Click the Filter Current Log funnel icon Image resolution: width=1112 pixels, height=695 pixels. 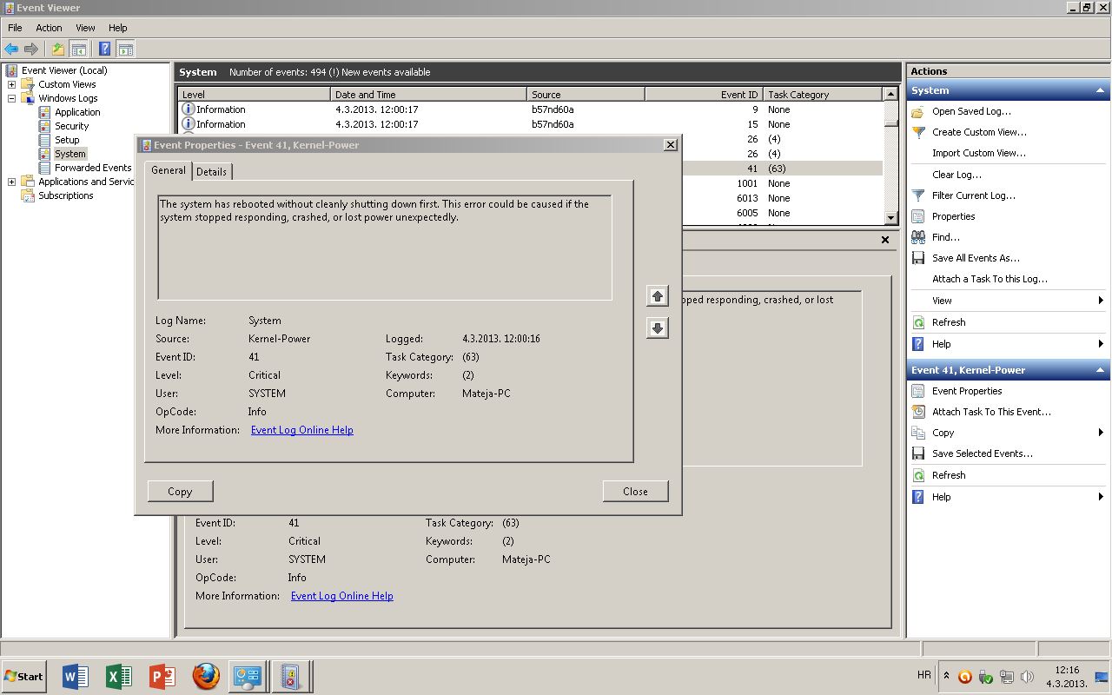(918, 195)
